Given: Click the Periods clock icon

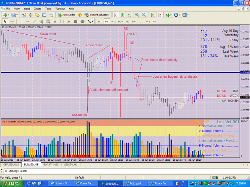Looking at the screenshot, I should (x=176, y=15).
